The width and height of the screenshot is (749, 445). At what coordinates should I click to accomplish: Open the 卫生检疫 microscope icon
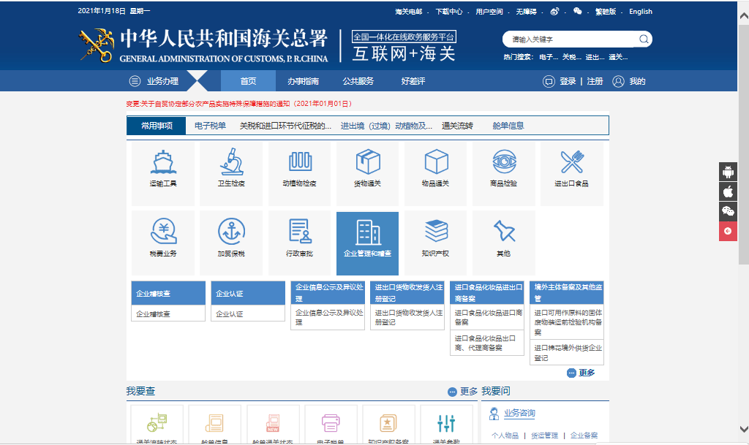232,162
